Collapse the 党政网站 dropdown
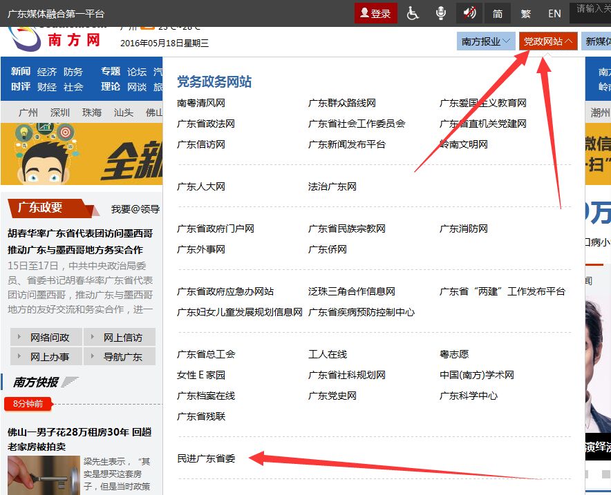This screenshot has height=495, width=611. click(548, 41)
